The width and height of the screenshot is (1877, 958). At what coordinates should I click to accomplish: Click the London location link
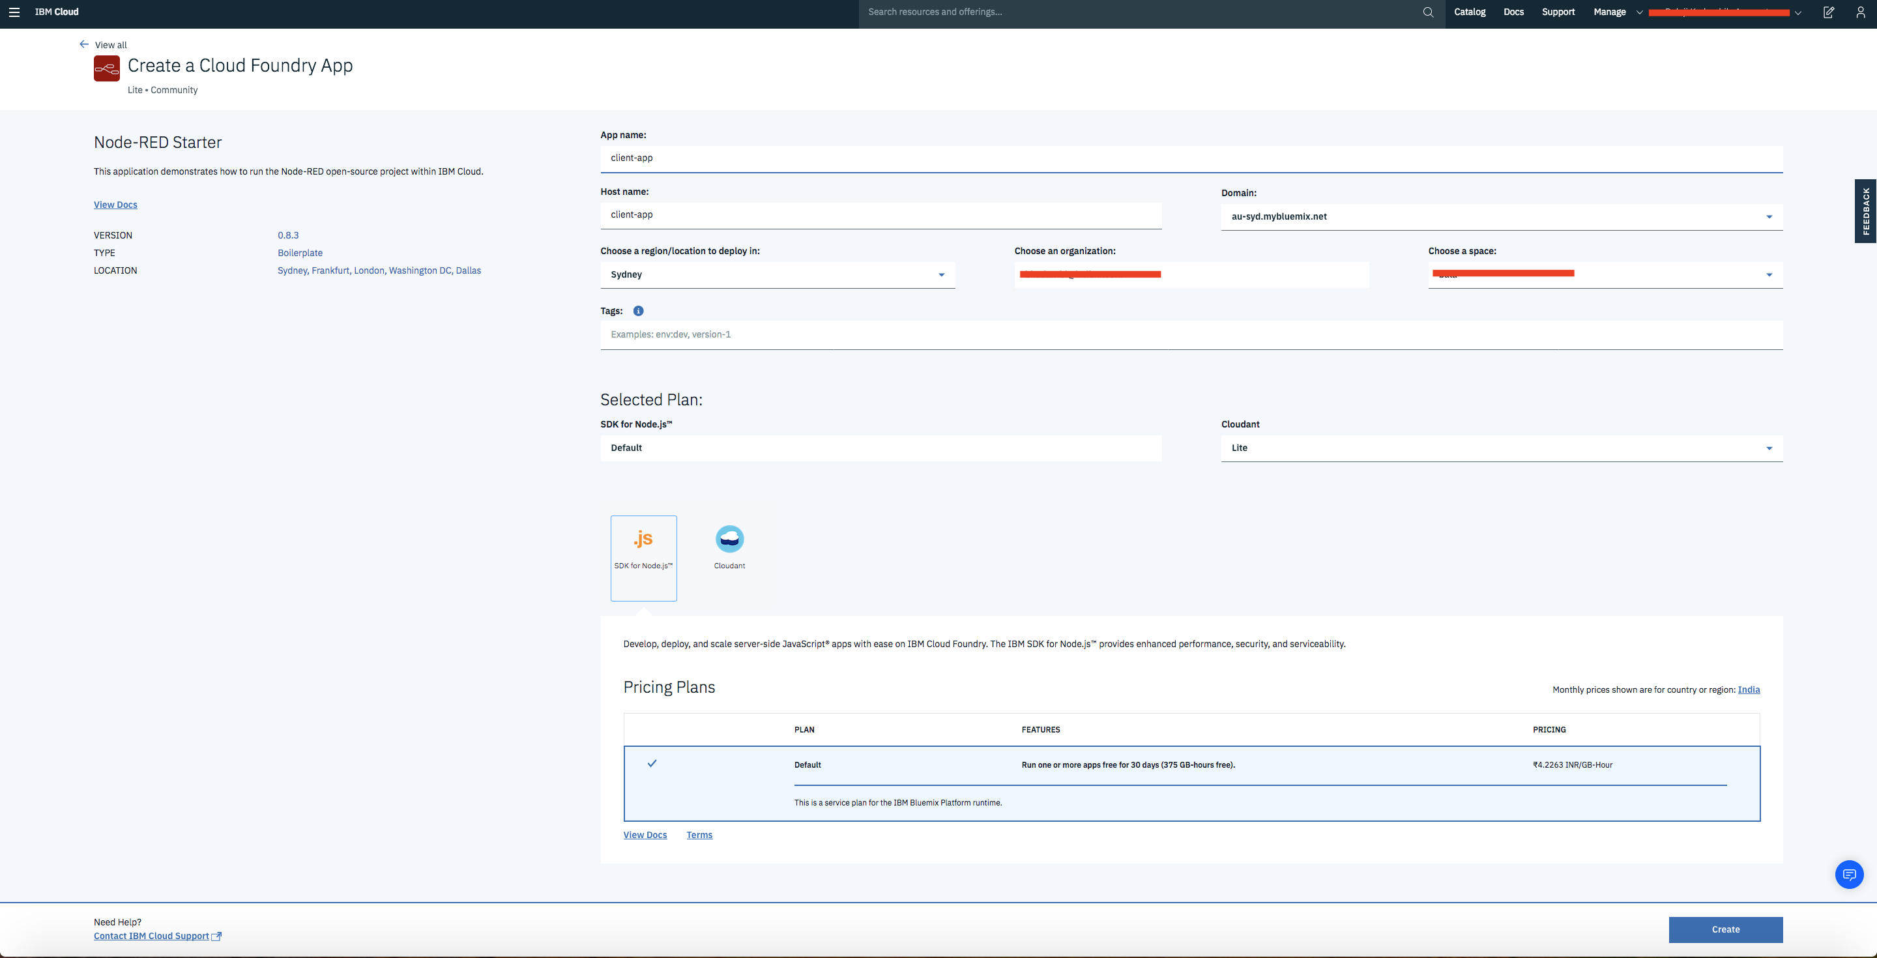369,270
